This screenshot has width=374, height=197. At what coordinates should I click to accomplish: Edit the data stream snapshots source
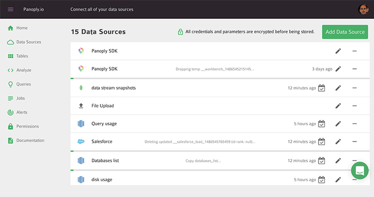(338, 88)
